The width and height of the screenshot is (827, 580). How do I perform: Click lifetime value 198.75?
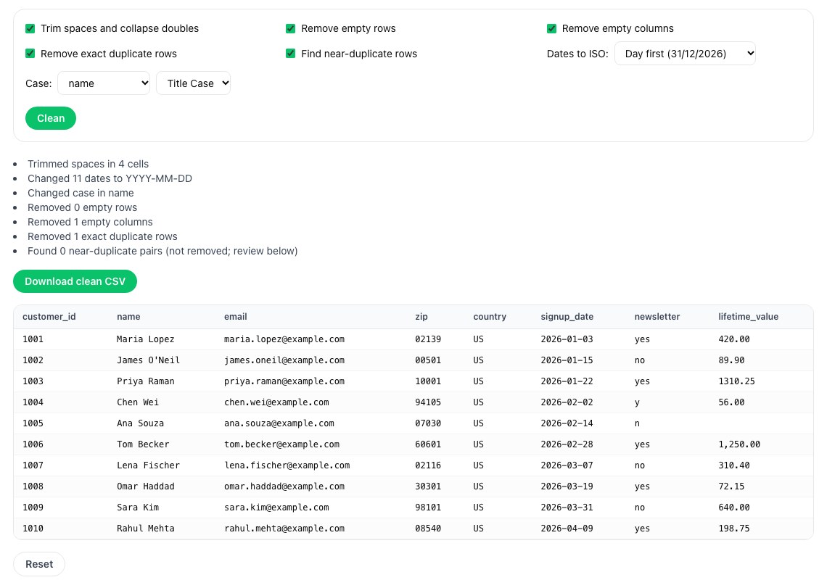[x=734, y=529]
